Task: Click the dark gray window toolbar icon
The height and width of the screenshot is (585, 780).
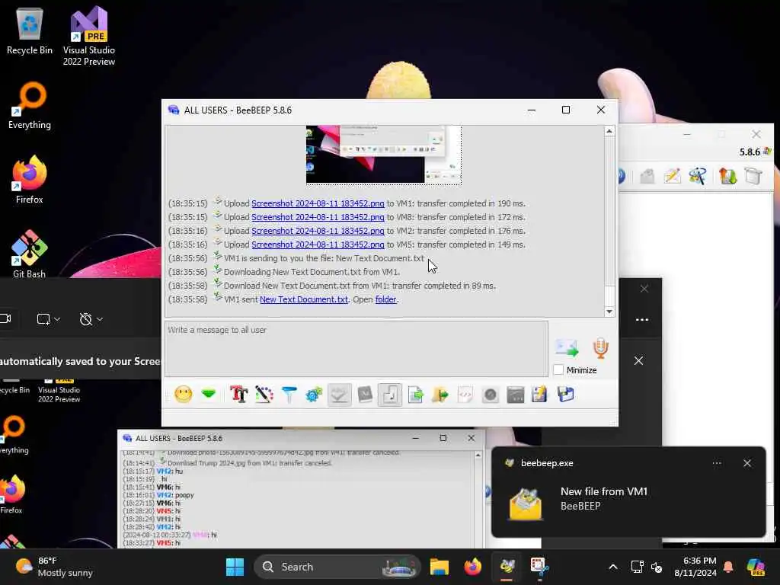Action: [x=516, y=395]
